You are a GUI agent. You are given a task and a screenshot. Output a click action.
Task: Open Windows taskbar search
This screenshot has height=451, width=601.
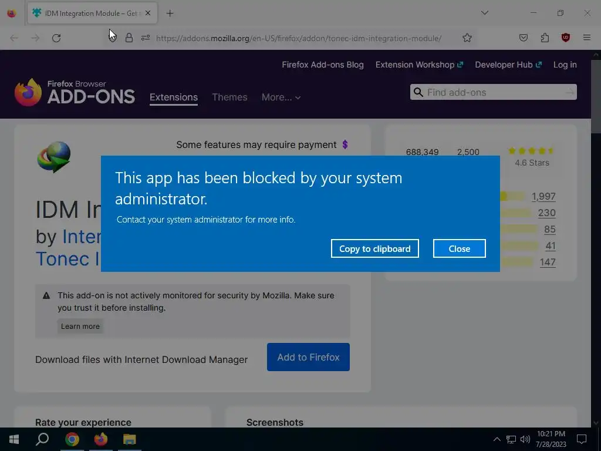[42, 439]
